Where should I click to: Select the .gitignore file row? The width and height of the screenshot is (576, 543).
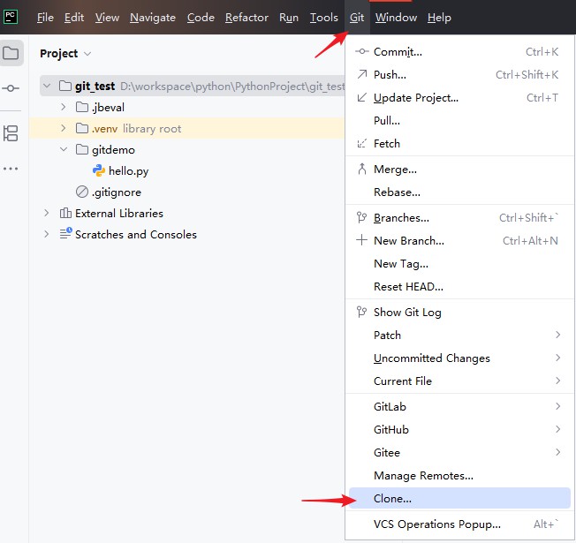click(187, 192)
